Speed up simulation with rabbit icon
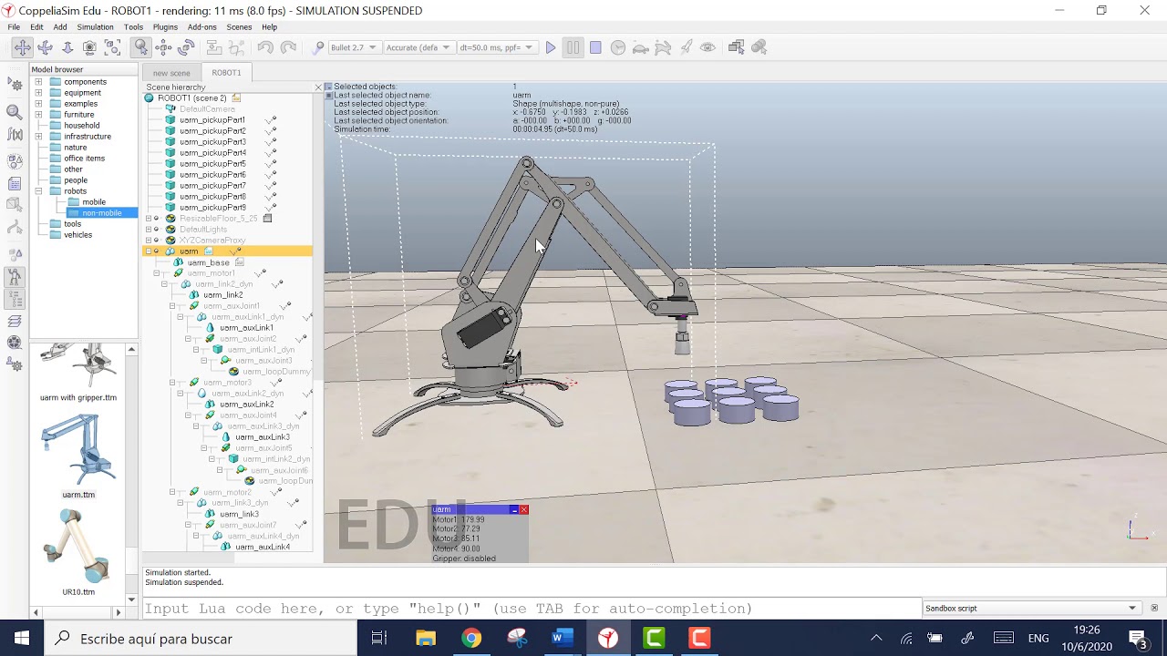The image size is (1167, 656). click(663, 47)
